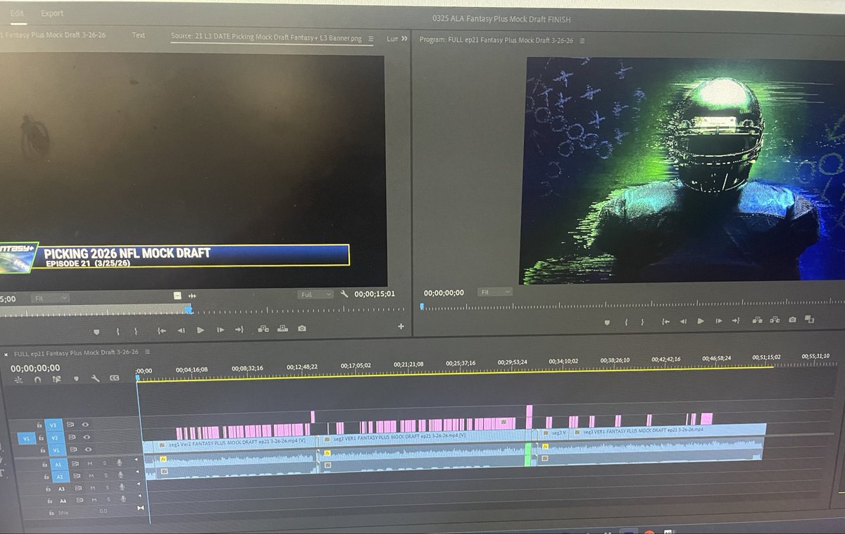Step forward one frame in Program monitor
Screen dimensions: 845x534
tap(718, 321)
